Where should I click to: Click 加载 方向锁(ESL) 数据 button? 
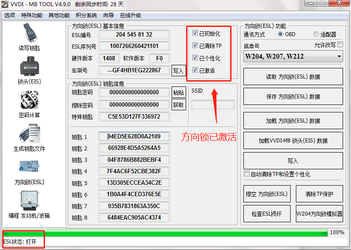click(293, 121)
